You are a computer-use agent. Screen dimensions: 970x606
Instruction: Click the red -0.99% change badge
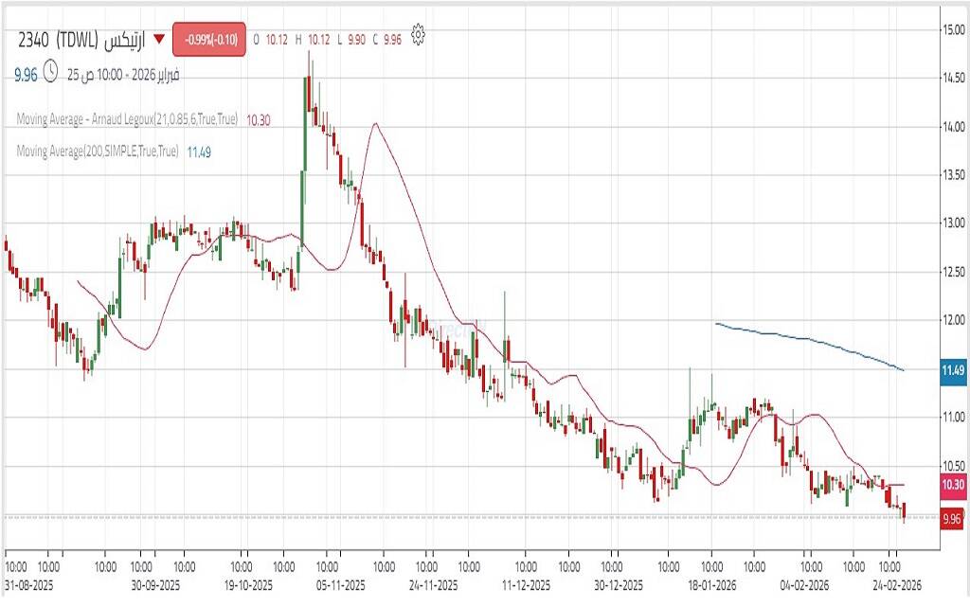[209, 40]
